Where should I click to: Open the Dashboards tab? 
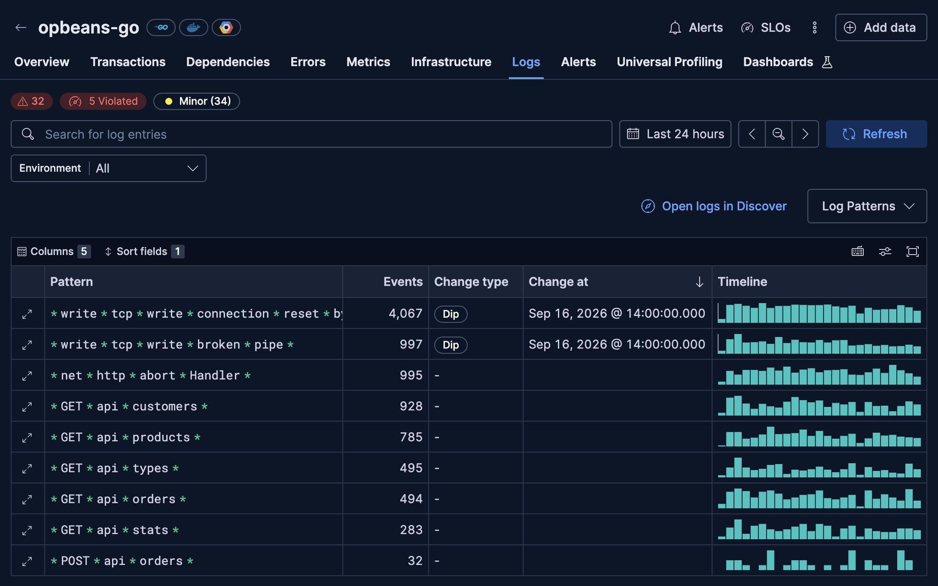coord(778,62)
